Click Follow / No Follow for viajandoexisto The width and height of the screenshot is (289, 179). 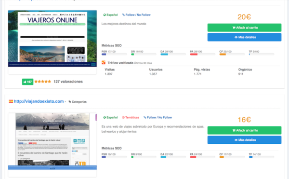[x=158, y=117]
